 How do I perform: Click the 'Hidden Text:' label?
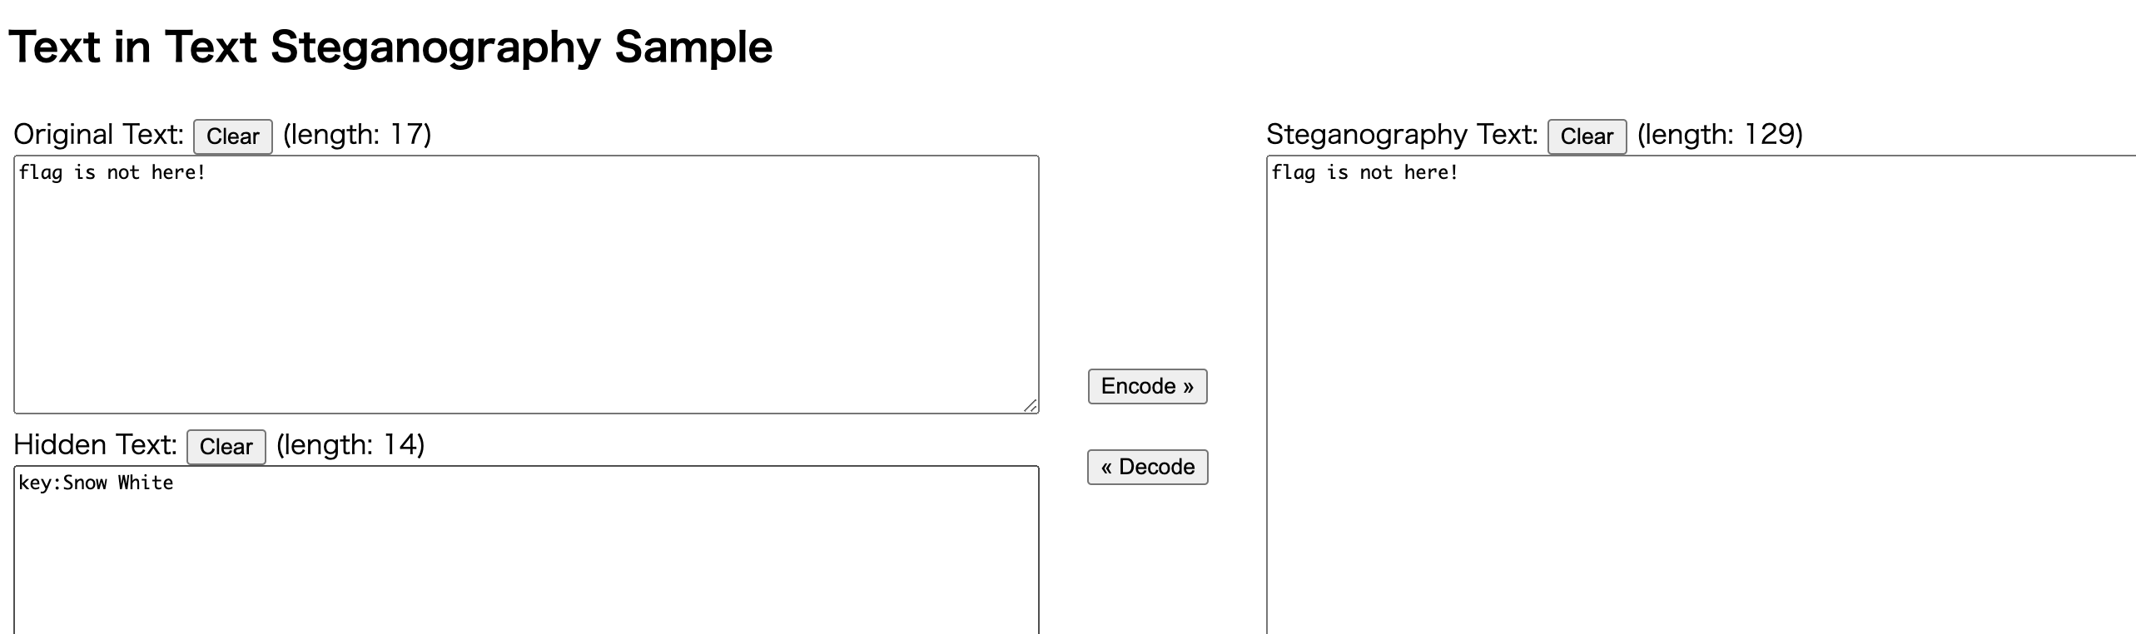(95, 445)
